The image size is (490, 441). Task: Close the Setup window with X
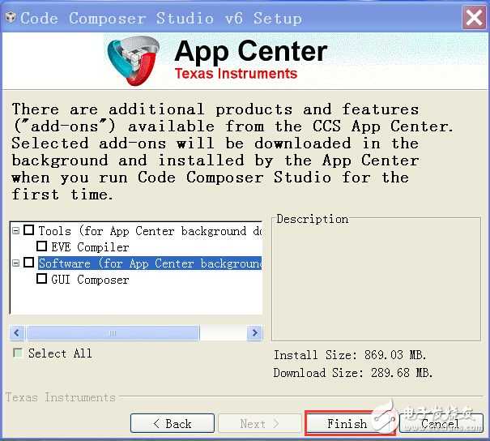click(x=474, y=18)
